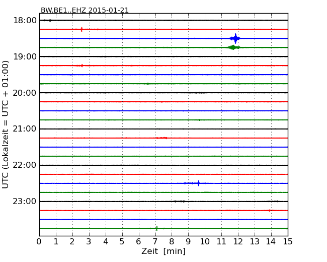Click the x-axis tick label 11
This screenshot has width=327, height=262.
(x=221, y=242)
